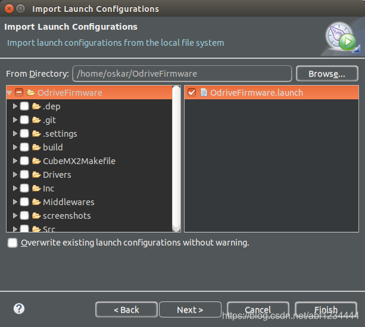The width and height of the screenshot is (365, 327).
Task: Select the .dep folder label
Action: (52, 106)
